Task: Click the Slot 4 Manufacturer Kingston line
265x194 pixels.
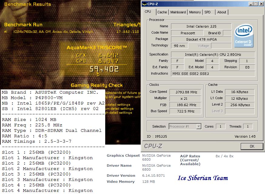Action: pyautogui.click(x=47, y=190)
